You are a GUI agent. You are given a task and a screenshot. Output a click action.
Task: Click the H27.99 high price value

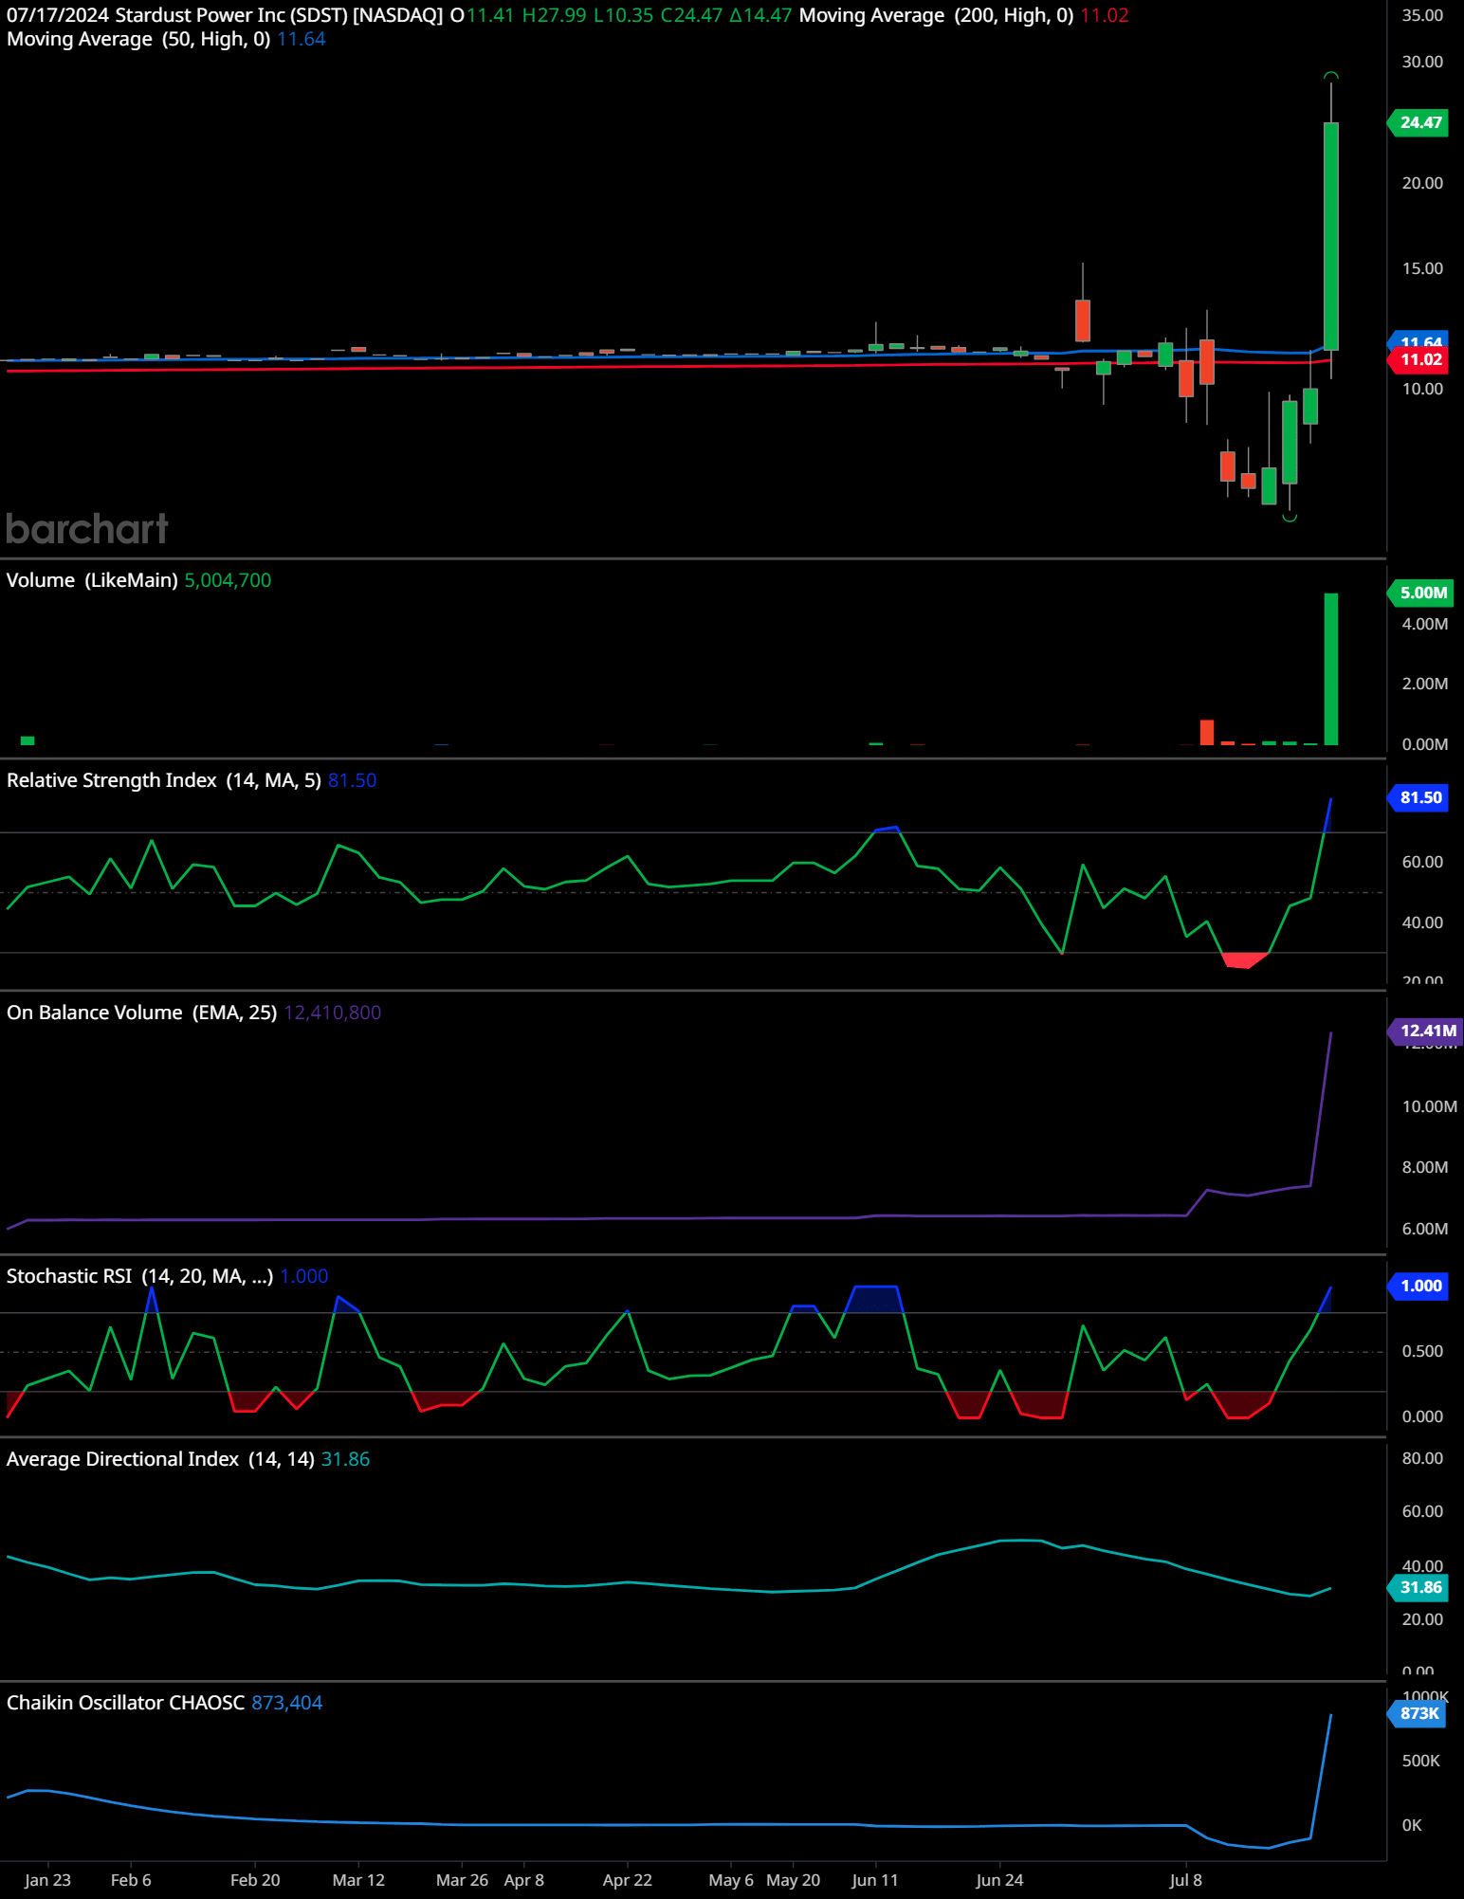(554, 15)
